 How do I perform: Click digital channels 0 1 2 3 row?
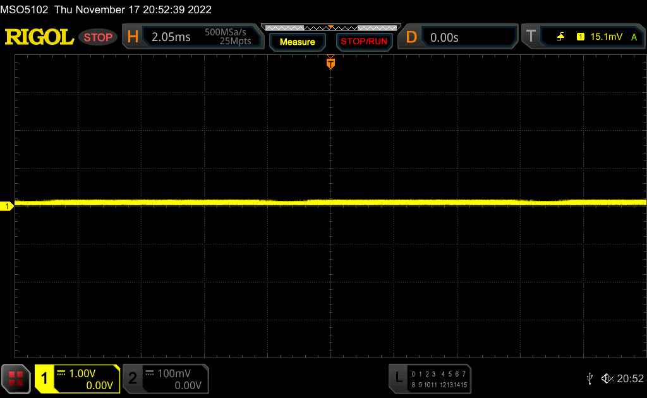(x=423, y=374)
